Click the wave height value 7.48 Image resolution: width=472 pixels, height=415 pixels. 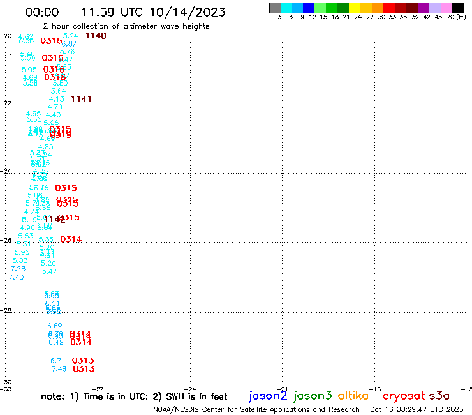(x=59, y=369)
